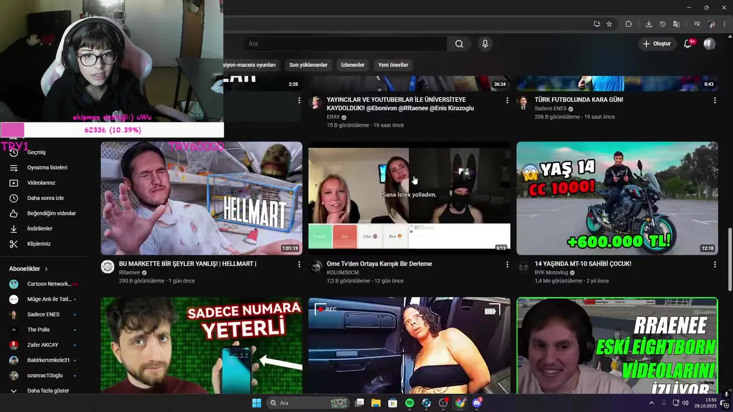Open Chrome history clock icon
The height and width of the screenshot is (412, 733).
click(x=663, y=24)
